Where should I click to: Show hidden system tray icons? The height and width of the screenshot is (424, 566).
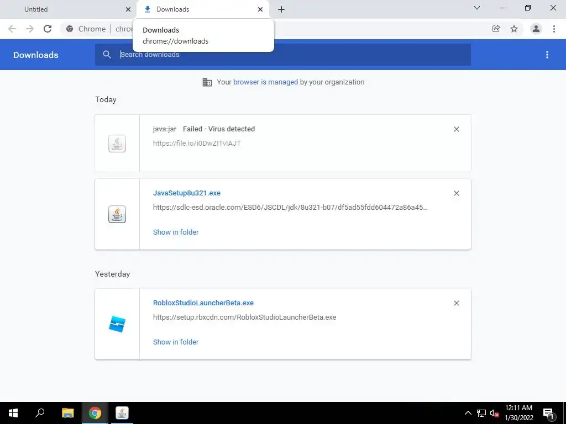point(468,413)
